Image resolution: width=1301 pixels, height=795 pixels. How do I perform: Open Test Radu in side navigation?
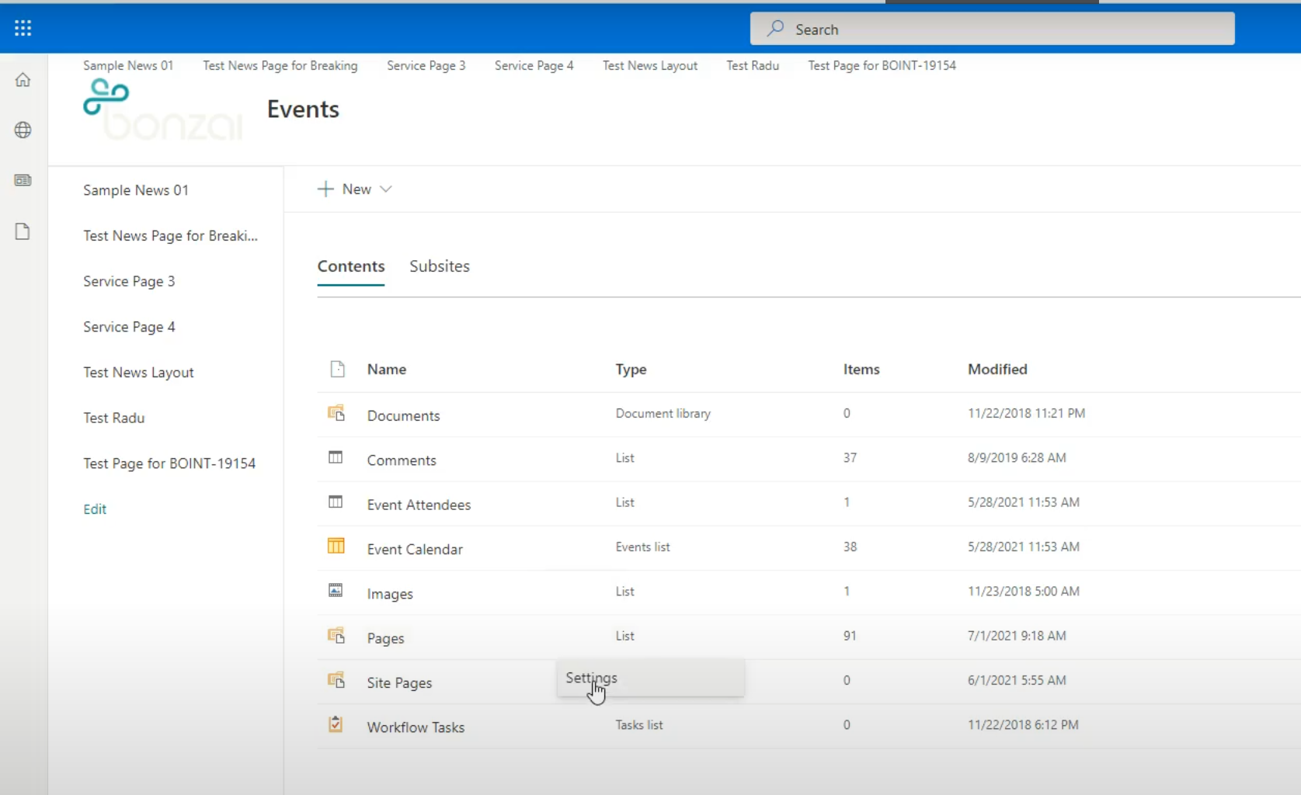point(114,418)
